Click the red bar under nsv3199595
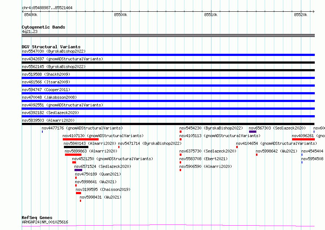This screenshot has width=325, height=230. click(79, 193)
